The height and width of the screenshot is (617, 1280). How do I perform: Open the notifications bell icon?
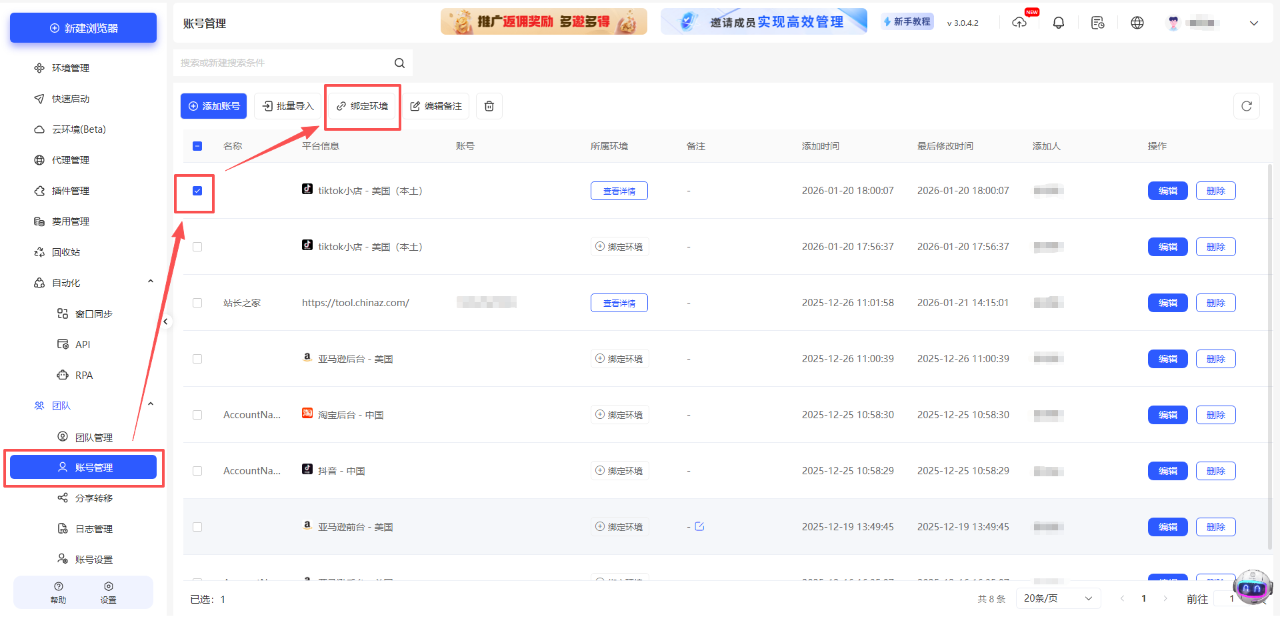[1059, 22]
